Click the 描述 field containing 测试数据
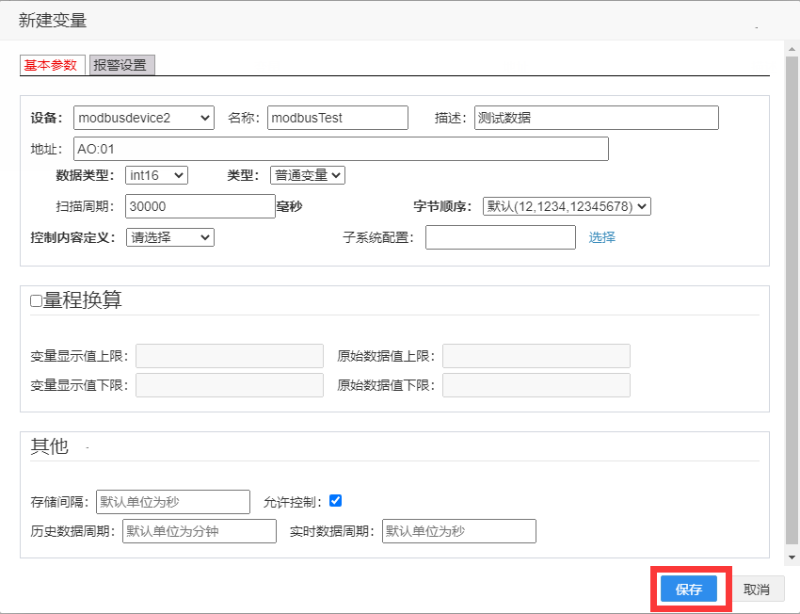The height and width of the screenshot is (614, 800). (x=597, y=118)
